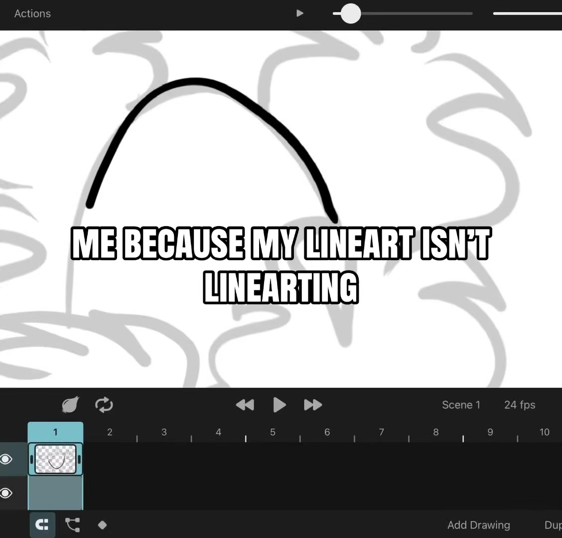Viewport: 562px width, 538px height.
Task: Go to frame 5 on timeline
Action: (273, 432)
